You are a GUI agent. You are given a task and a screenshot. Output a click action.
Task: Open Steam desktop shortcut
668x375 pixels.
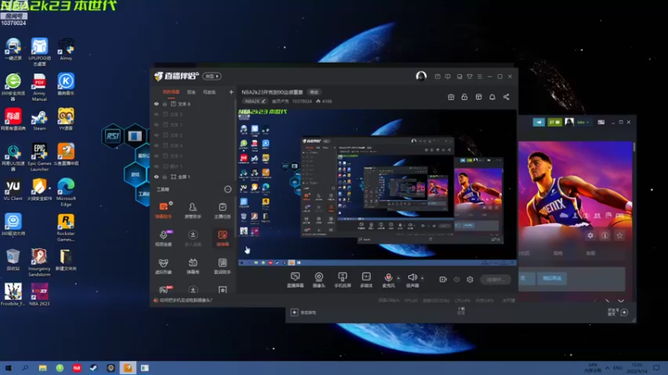click(x=39, y=120)
